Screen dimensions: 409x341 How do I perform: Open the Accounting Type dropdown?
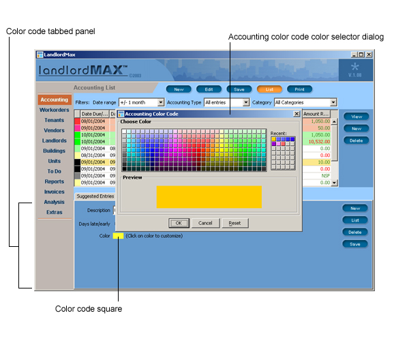246,102
